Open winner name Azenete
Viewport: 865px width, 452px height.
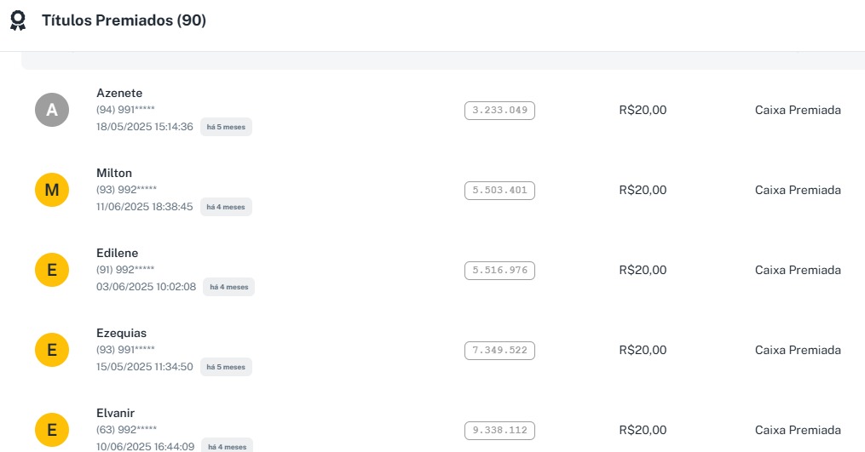click(119, 93)
